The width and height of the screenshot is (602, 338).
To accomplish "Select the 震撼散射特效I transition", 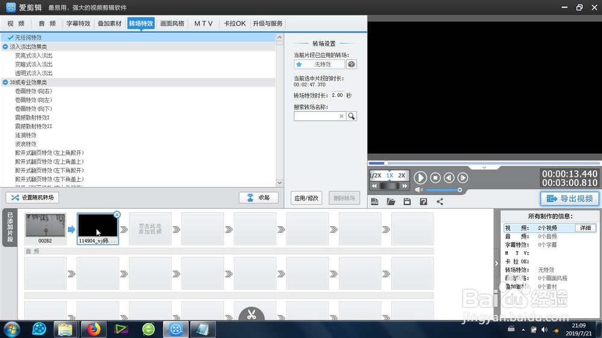I will coord(33,118).
